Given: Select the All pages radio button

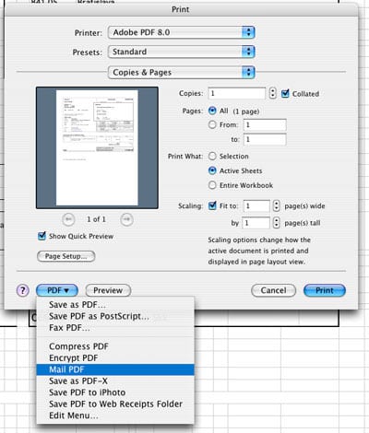Looking at the screenshot, I should click(x=212, y=111).
